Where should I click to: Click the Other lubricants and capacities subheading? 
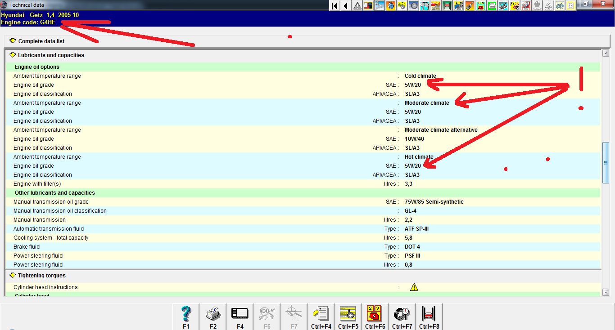[55, 193]
